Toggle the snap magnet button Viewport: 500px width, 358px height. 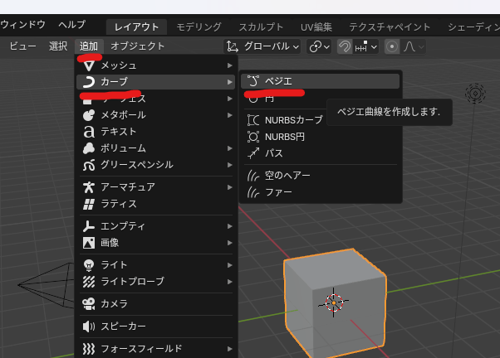pyautogui.click(x=344, y=46)
